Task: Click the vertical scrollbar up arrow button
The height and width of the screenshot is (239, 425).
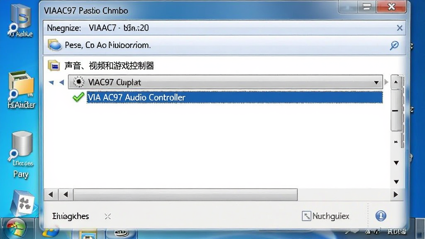Action: [x=396, y=82]
